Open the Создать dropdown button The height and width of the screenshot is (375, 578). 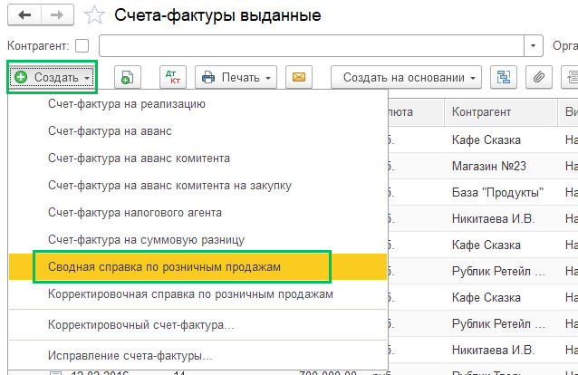tap(52, 77)
